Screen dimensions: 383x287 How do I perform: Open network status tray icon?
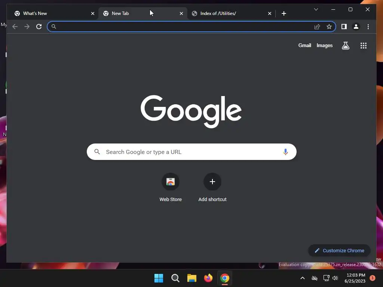click(326, 278)
